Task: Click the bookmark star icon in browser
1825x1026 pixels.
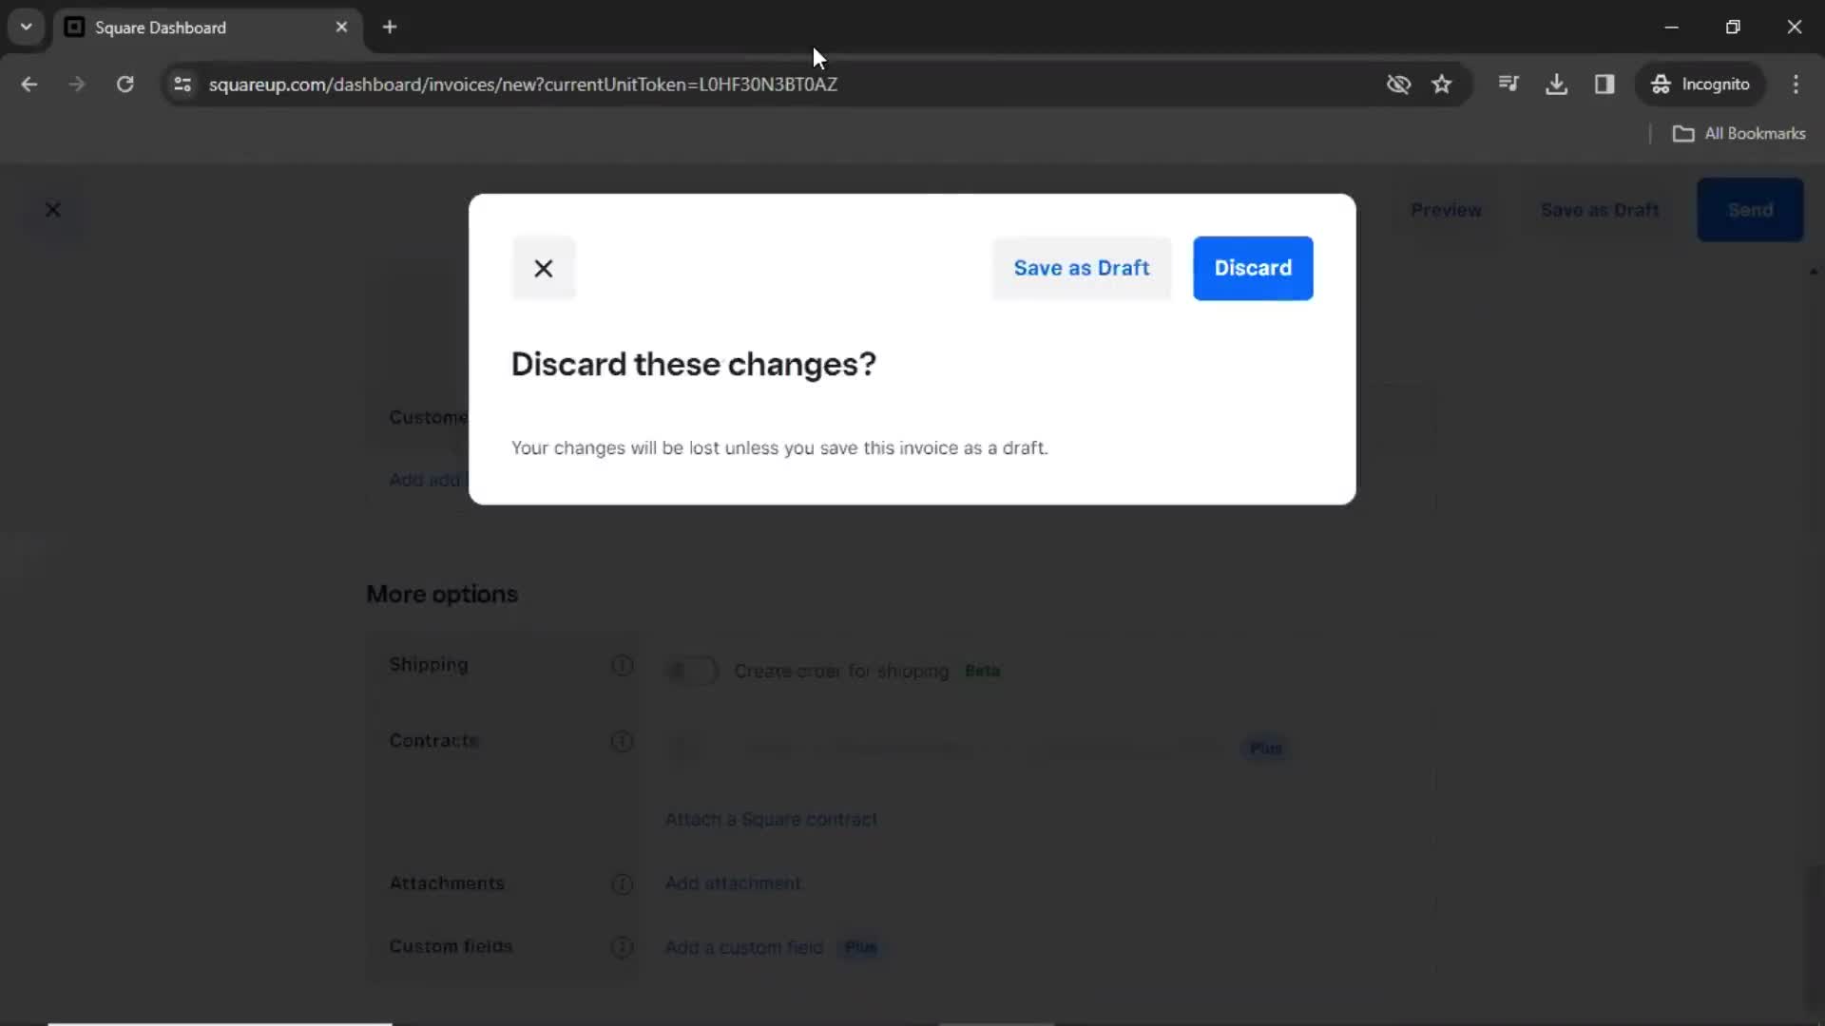Action: click(x=1444, y=84)
